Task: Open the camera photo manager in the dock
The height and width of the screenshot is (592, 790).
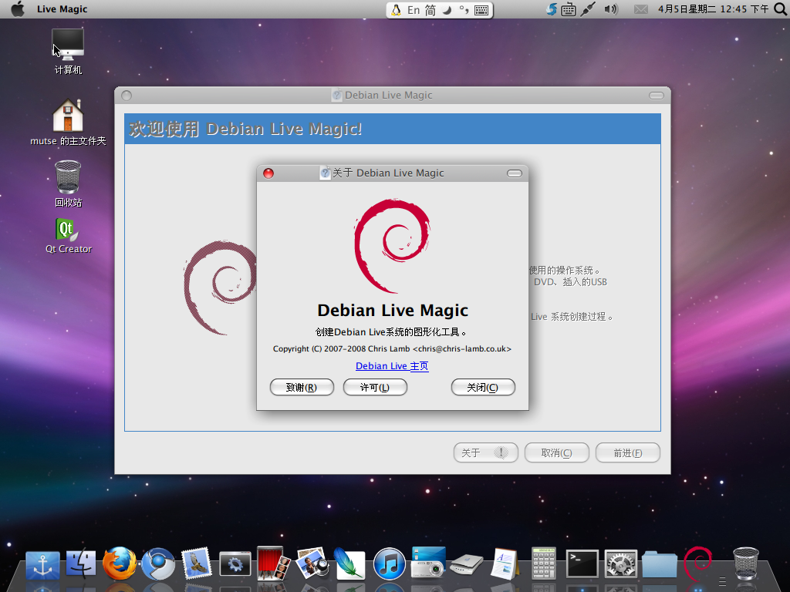Action: [428, 563]
